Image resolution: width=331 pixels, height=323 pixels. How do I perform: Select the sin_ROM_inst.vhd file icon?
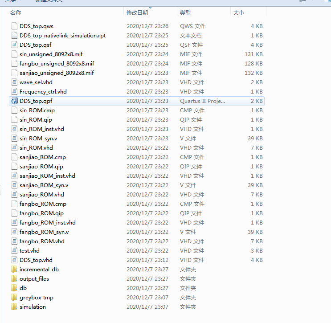click(14, 129)
